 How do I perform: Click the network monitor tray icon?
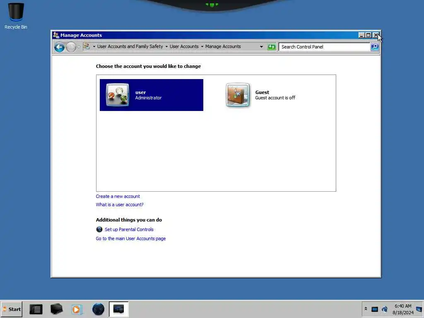[x=374, y=309]
